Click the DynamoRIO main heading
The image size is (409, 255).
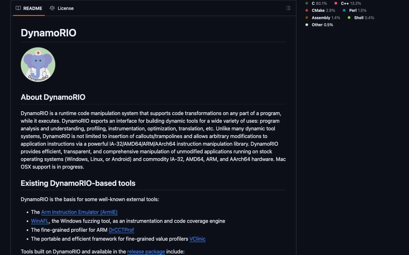pos(49,33)
